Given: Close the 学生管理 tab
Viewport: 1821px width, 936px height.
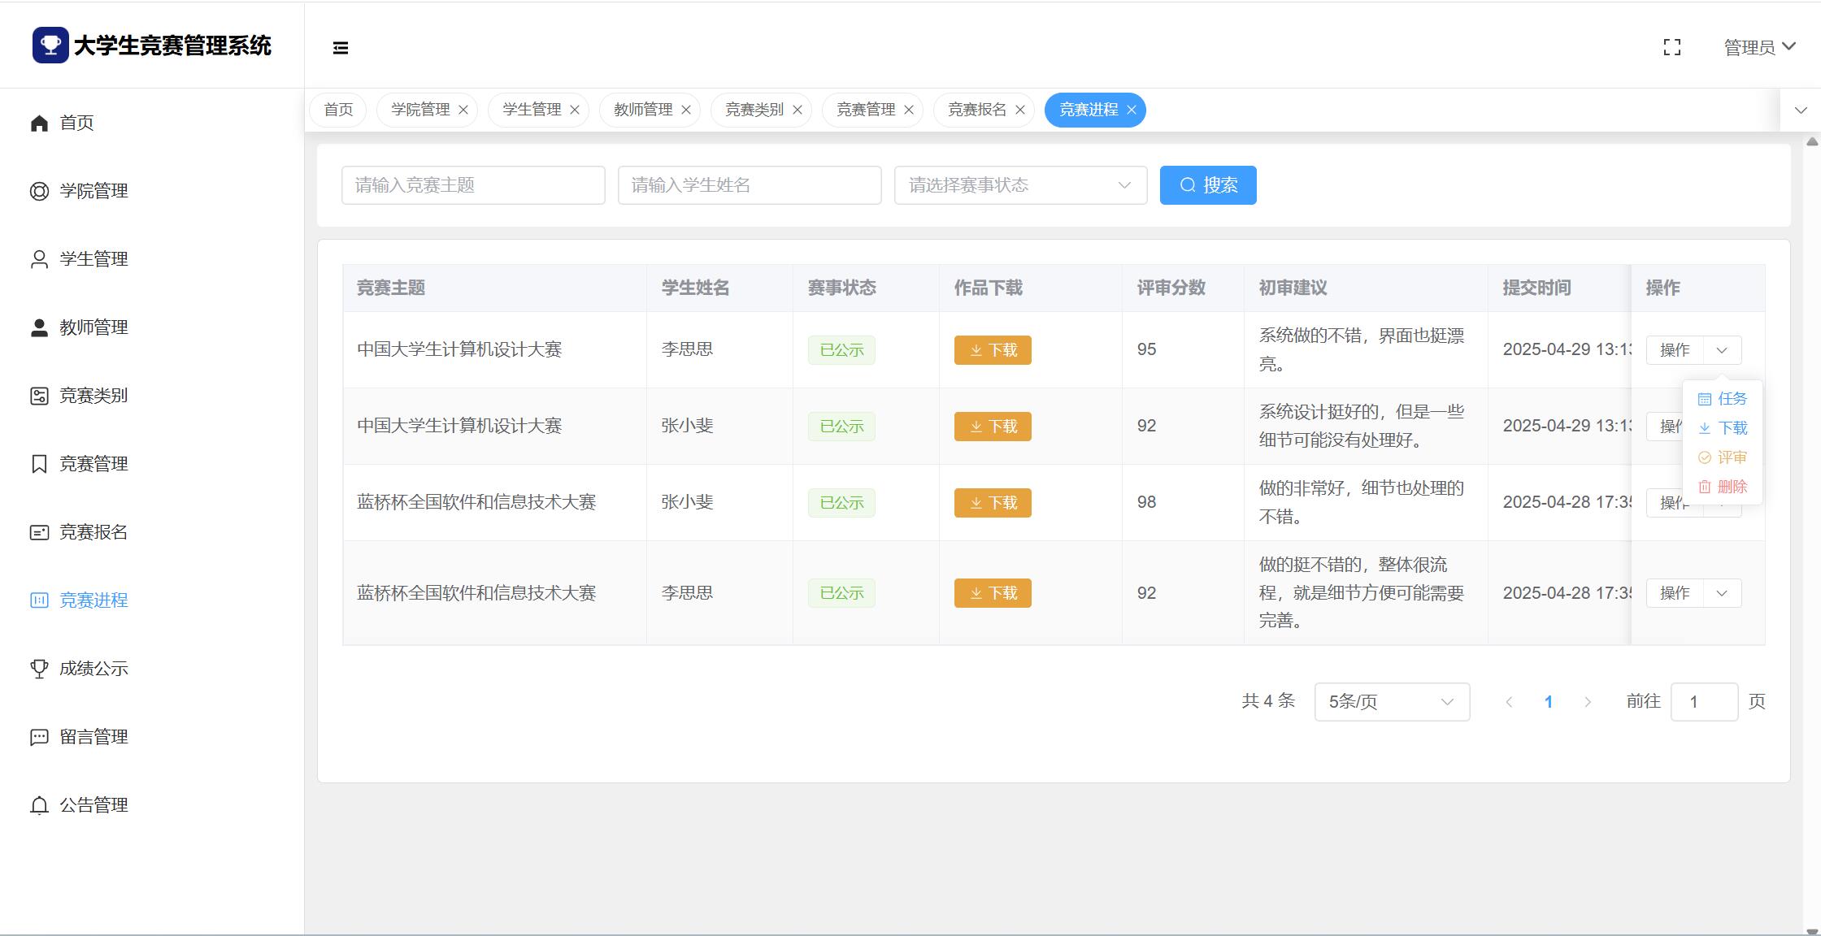Looking at the screenshot, I should (x=574, y=110).
